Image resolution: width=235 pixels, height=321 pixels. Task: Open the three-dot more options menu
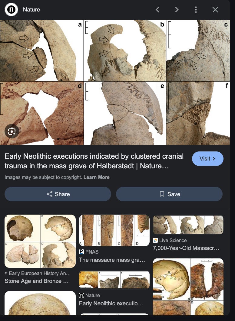(196, 10)
